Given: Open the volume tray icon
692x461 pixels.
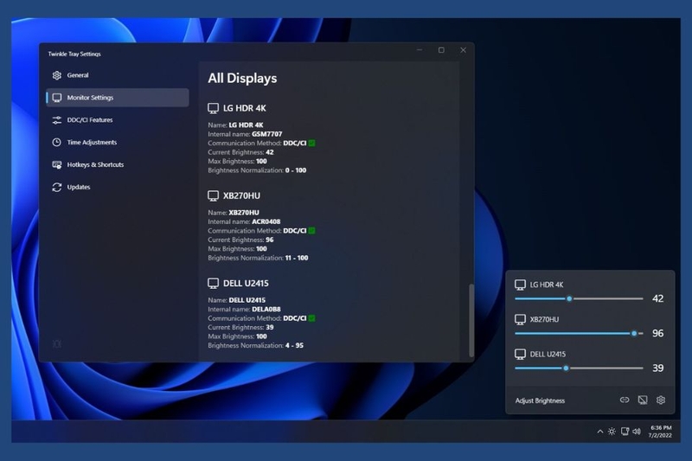Looking at the screenshot, I should click(637, 432).
